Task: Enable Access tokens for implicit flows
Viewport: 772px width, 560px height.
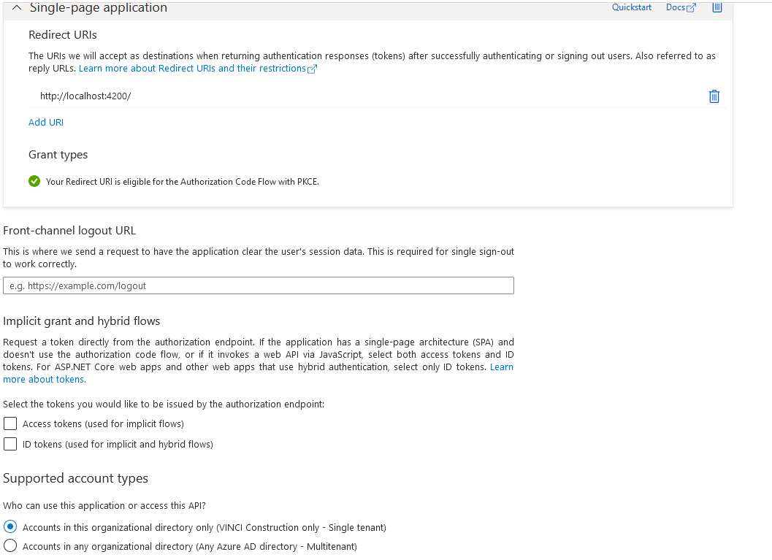Action: click(x=10, y=423)
